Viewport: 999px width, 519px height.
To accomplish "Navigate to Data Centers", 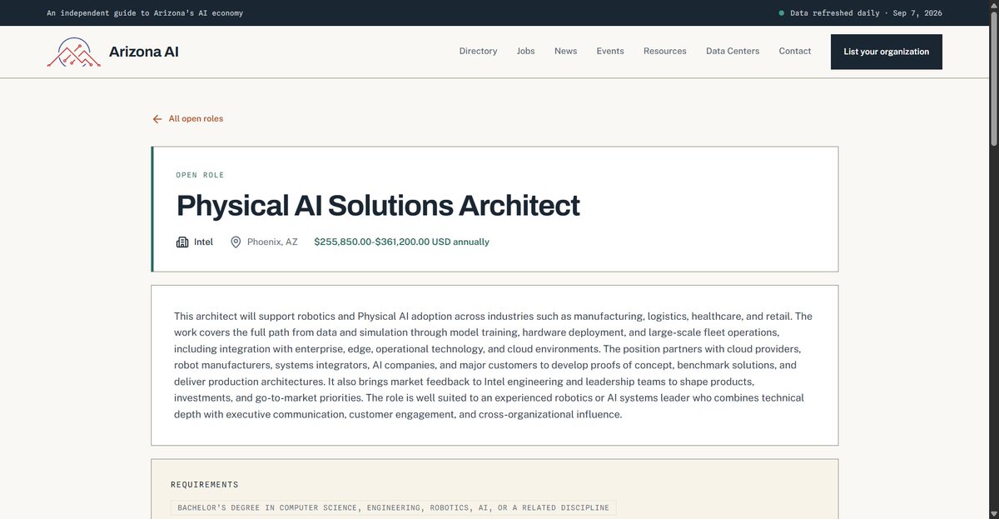I will [733, 52].
